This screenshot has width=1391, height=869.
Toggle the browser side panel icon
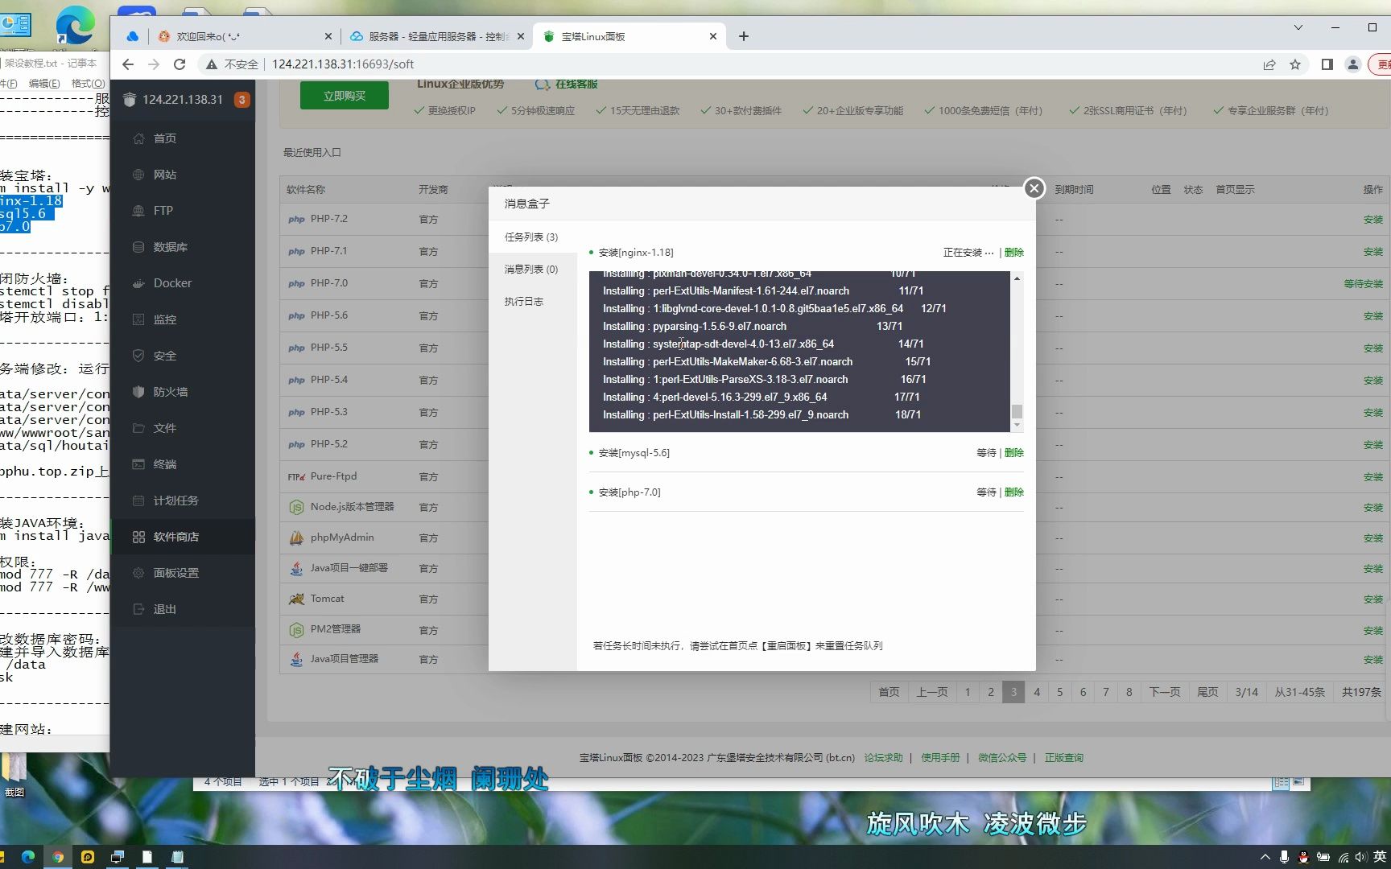click(1327, 64)
